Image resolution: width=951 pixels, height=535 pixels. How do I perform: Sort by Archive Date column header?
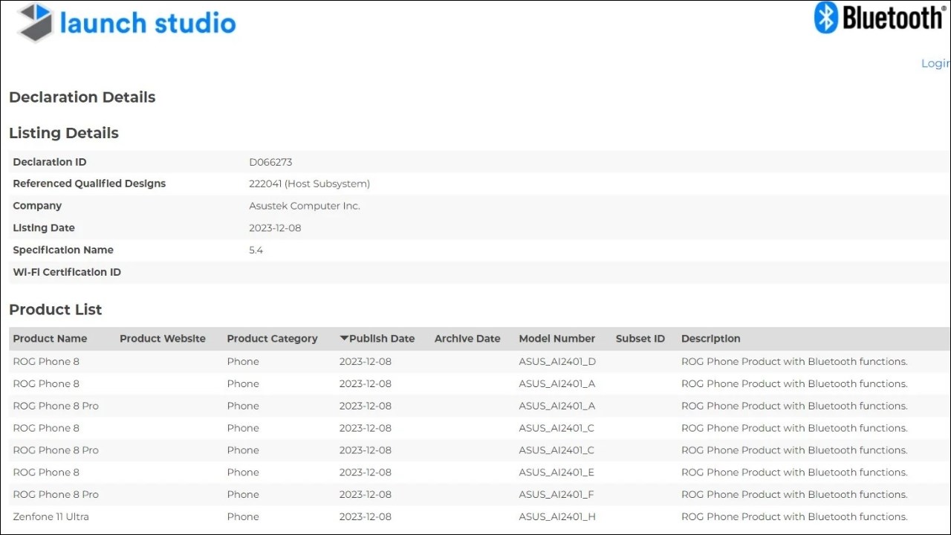[x=467, y=338]
